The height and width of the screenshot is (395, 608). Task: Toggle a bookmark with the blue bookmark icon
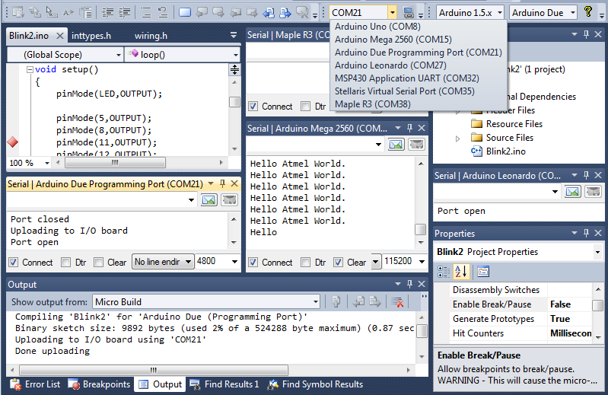(x=185, y=12)
